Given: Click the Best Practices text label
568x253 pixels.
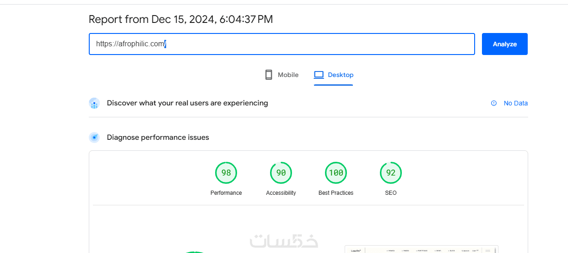Looking at the screenshot, I should pyautogui.click(x=336, y=193).
